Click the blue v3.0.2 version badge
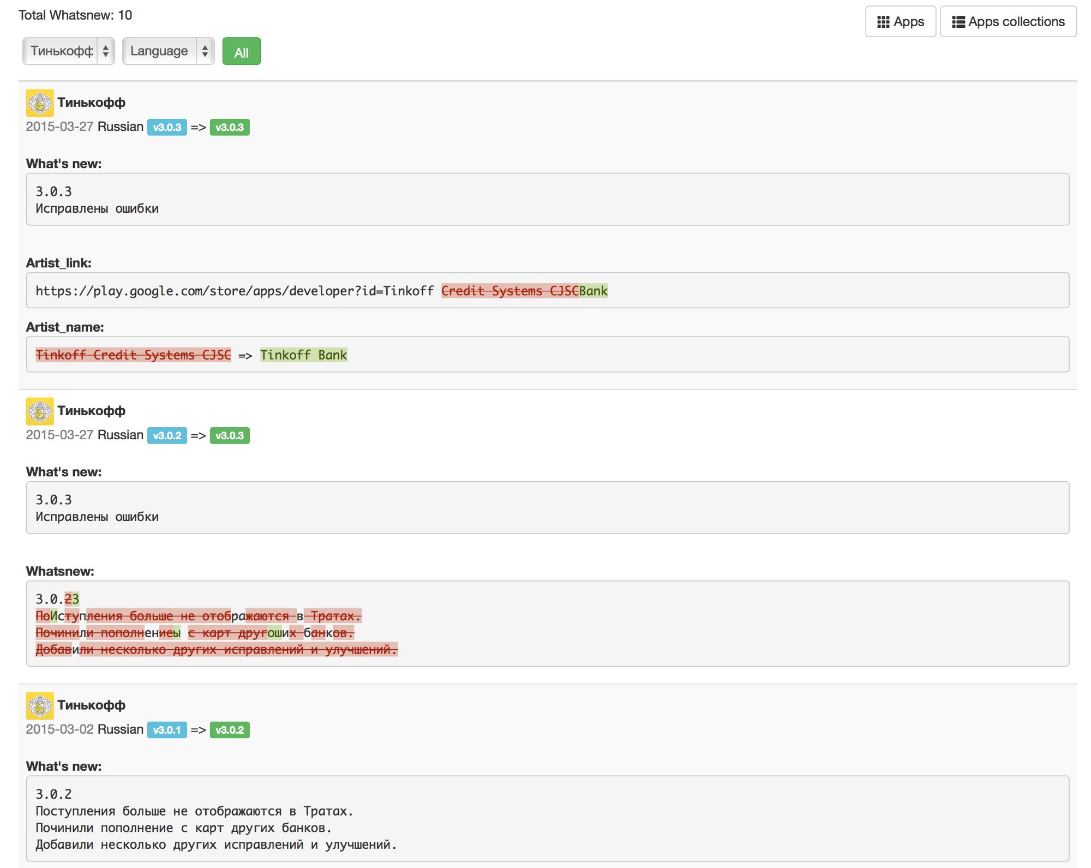Viewport: 1091px width, 868px height. (x=167, y=435)
